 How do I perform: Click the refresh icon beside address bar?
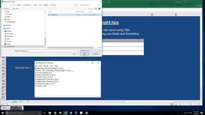click(x=77, y=5)
